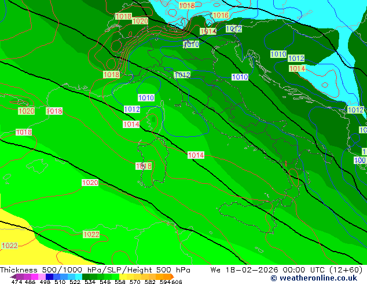Viewport: 367px width, 284px height.
Task: Click the red "1014" label beside the cyan region
Action: pyautogui.click(x=298, y=68)
